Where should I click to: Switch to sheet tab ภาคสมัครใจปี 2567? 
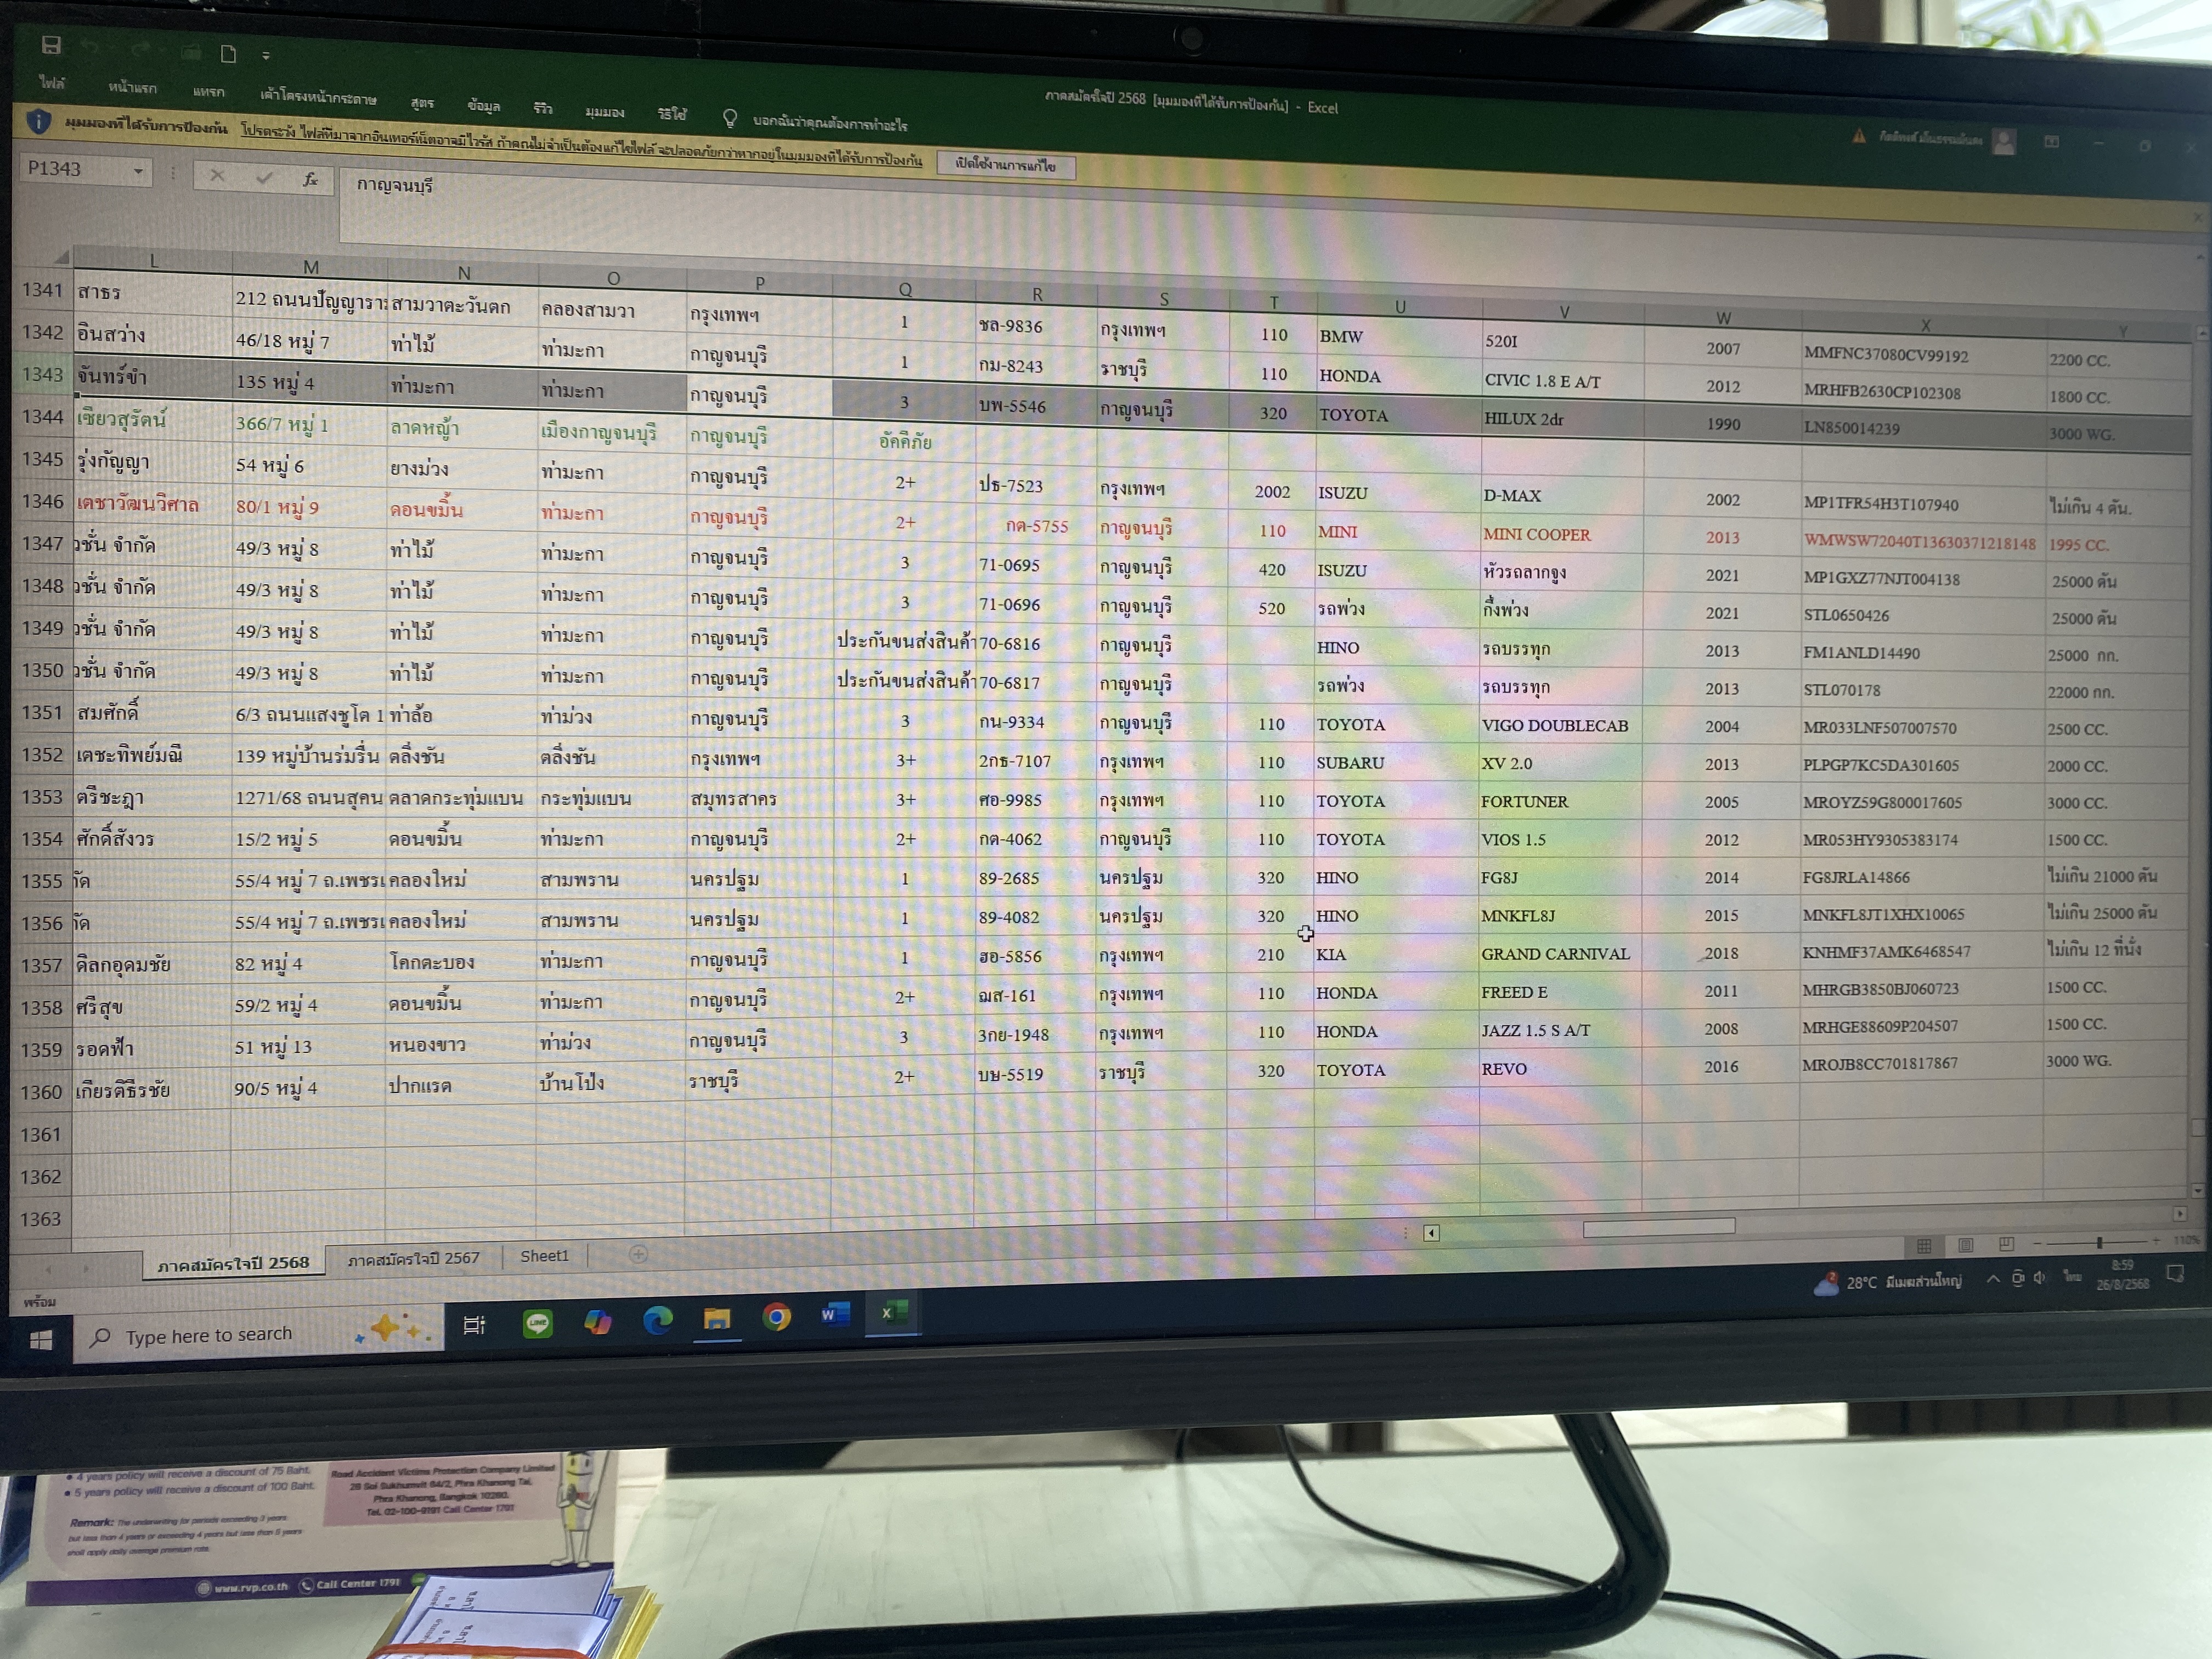[x=413, y=1258]
